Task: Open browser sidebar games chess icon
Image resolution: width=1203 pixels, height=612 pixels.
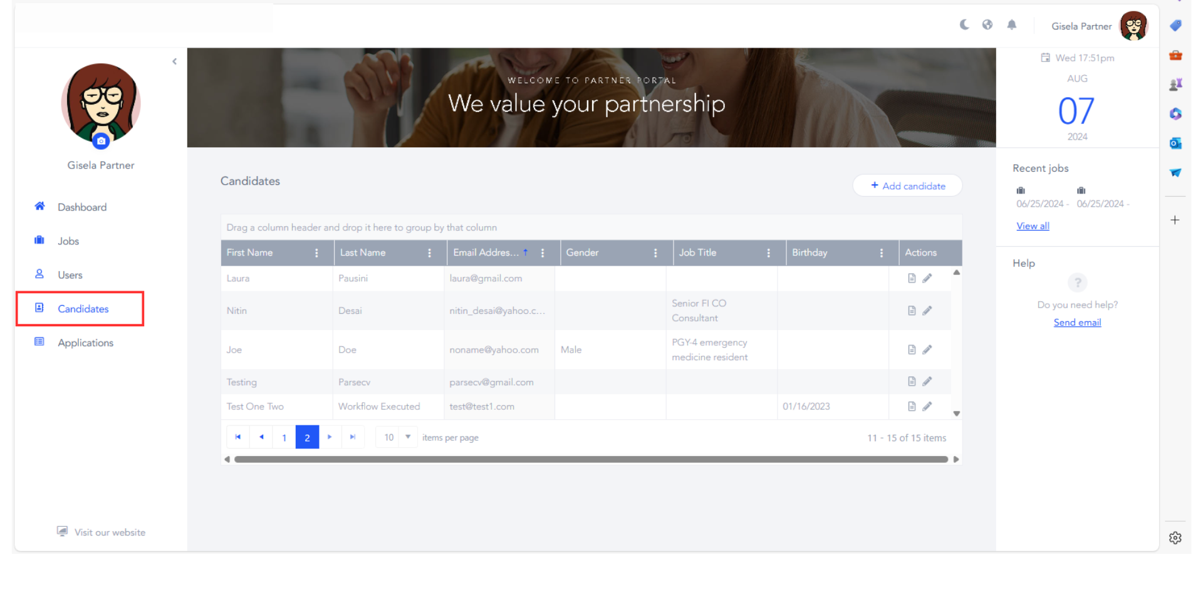Action: click(x=1175, y=84)
